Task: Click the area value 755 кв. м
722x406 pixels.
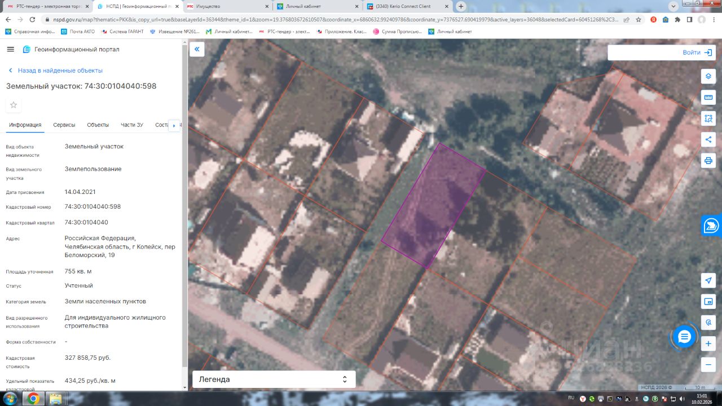Action: (78, 271)
